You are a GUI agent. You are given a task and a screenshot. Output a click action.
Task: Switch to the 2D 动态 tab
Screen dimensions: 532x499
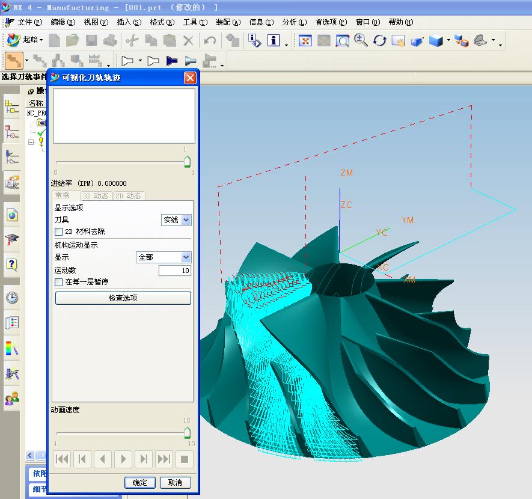128,196
